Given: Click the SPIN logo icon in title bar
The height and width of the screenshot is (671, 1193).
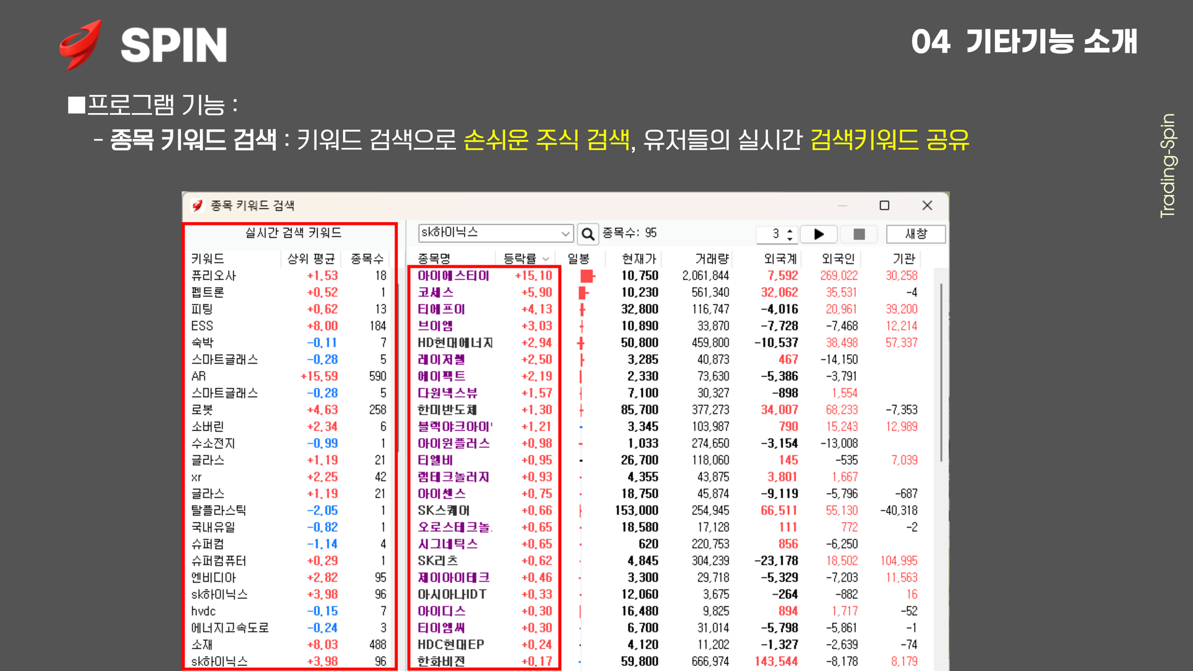Looking at the screenshot, I should pos(198,206).
